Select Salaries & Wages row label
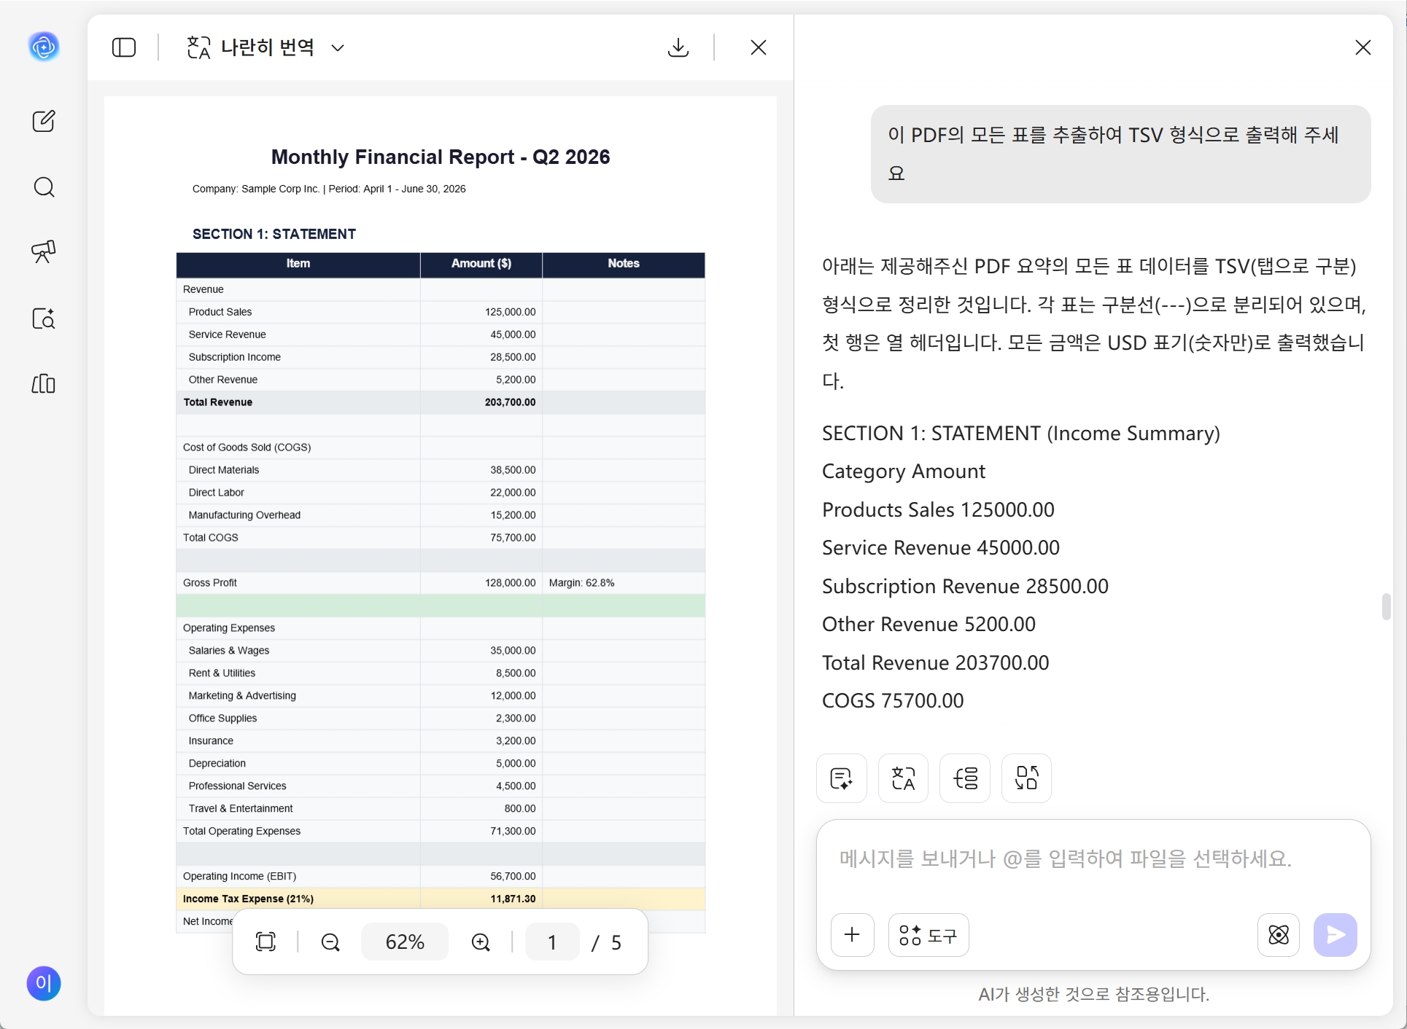Screen dimensions: 1407x1029 coord(229,651)
